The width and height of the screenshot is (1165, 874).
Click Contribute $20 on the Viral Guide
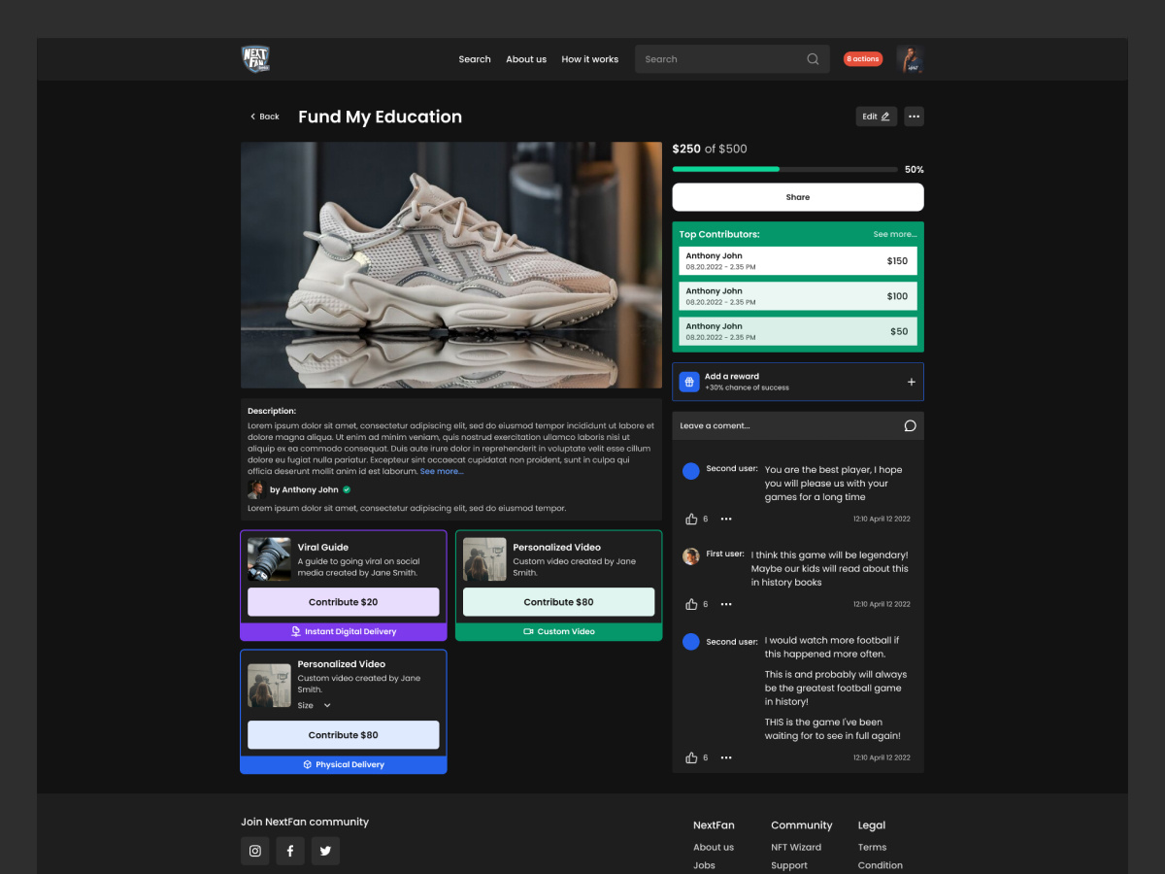click(x=343, y=601)
